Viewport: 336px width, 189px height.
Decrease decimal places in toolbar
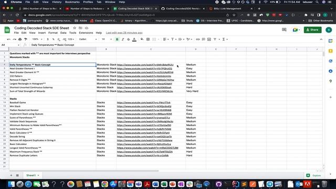[x=59, y=39]
